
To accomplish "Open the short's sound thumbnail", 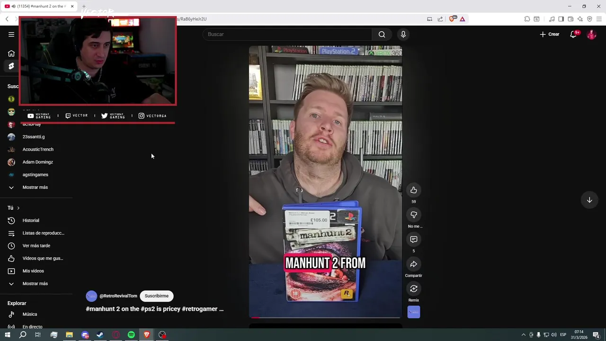I will click(414, 312).
